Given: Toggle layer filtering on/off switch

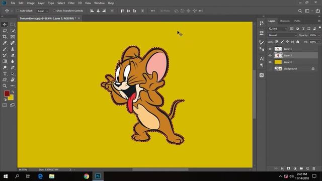Looking at the screenshot, I should tap(320, 28).
